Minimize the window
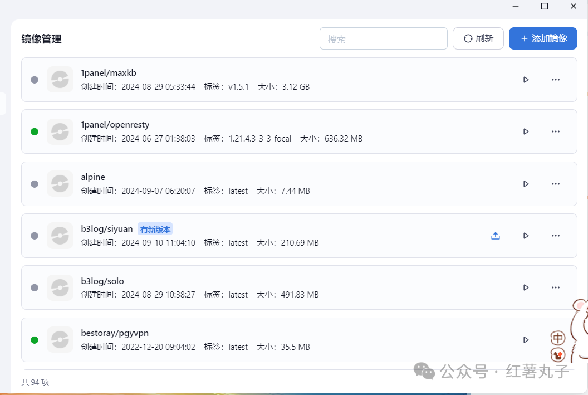This screenshot has width=588, height=395. (x=516, y=6)
